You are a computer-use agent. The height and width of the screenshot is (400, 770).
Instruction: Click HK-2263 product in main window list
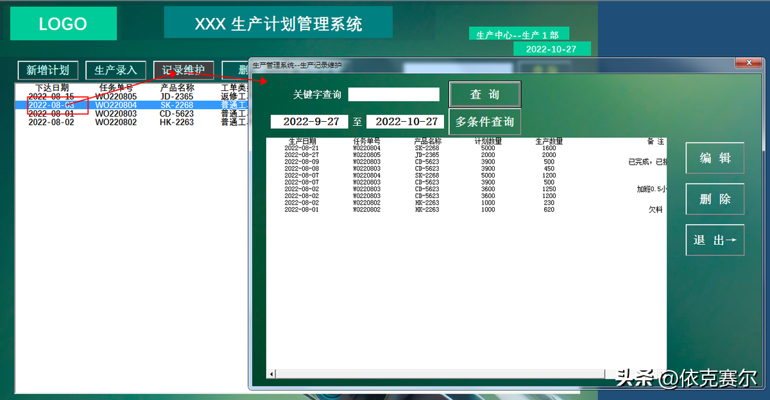pyautogui.click(x=176, y=122)
